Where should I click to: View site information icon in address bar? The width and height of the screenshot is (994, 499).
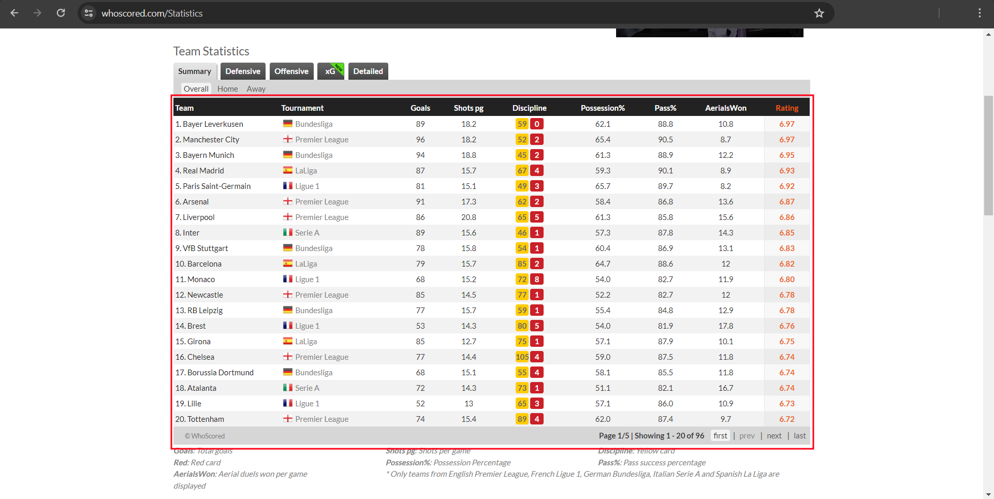coord(89,13)
